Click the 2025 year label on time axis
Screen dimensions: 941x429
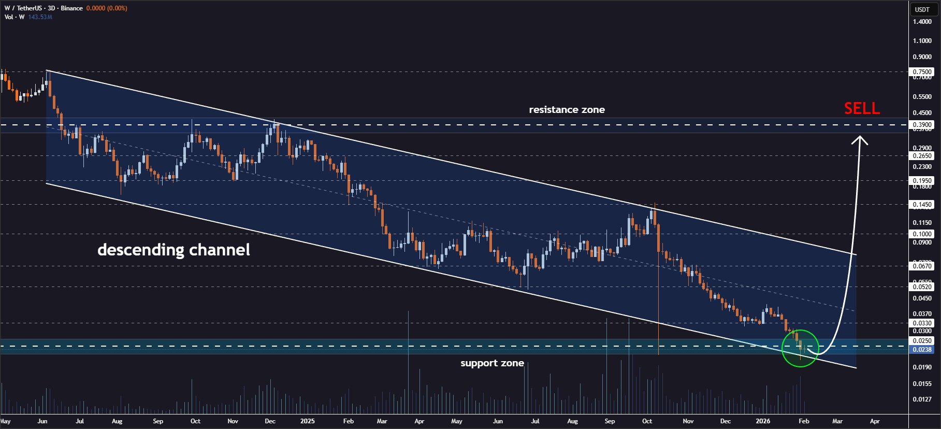pos(308,421)
